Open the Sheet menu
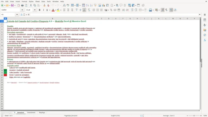Screen dimensions: 208x117 (x=37, y=1)
